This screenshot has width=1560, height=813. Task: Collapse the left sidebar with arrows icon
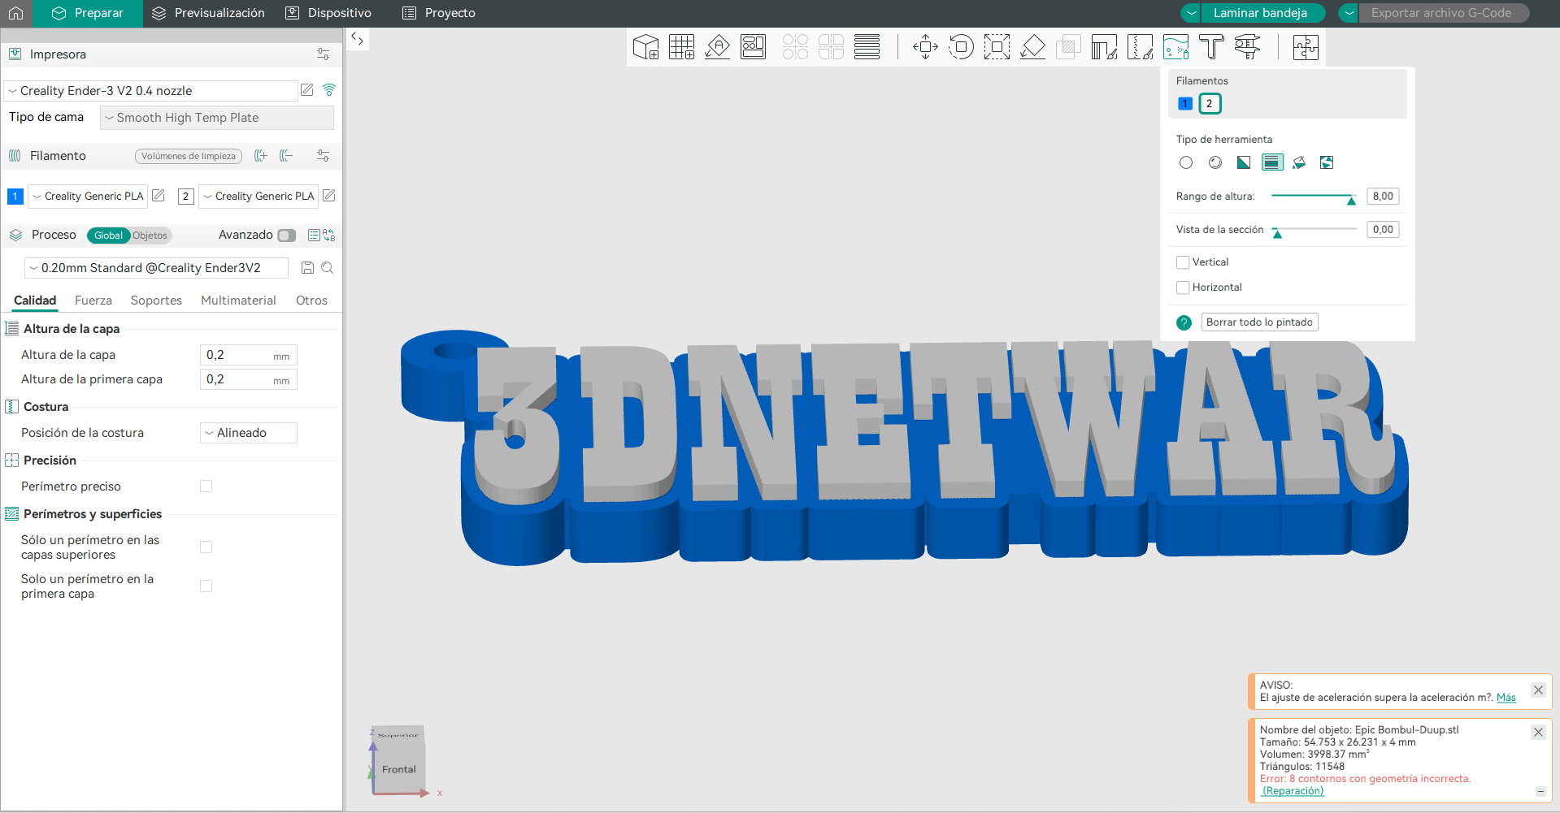tap(357, 38)
